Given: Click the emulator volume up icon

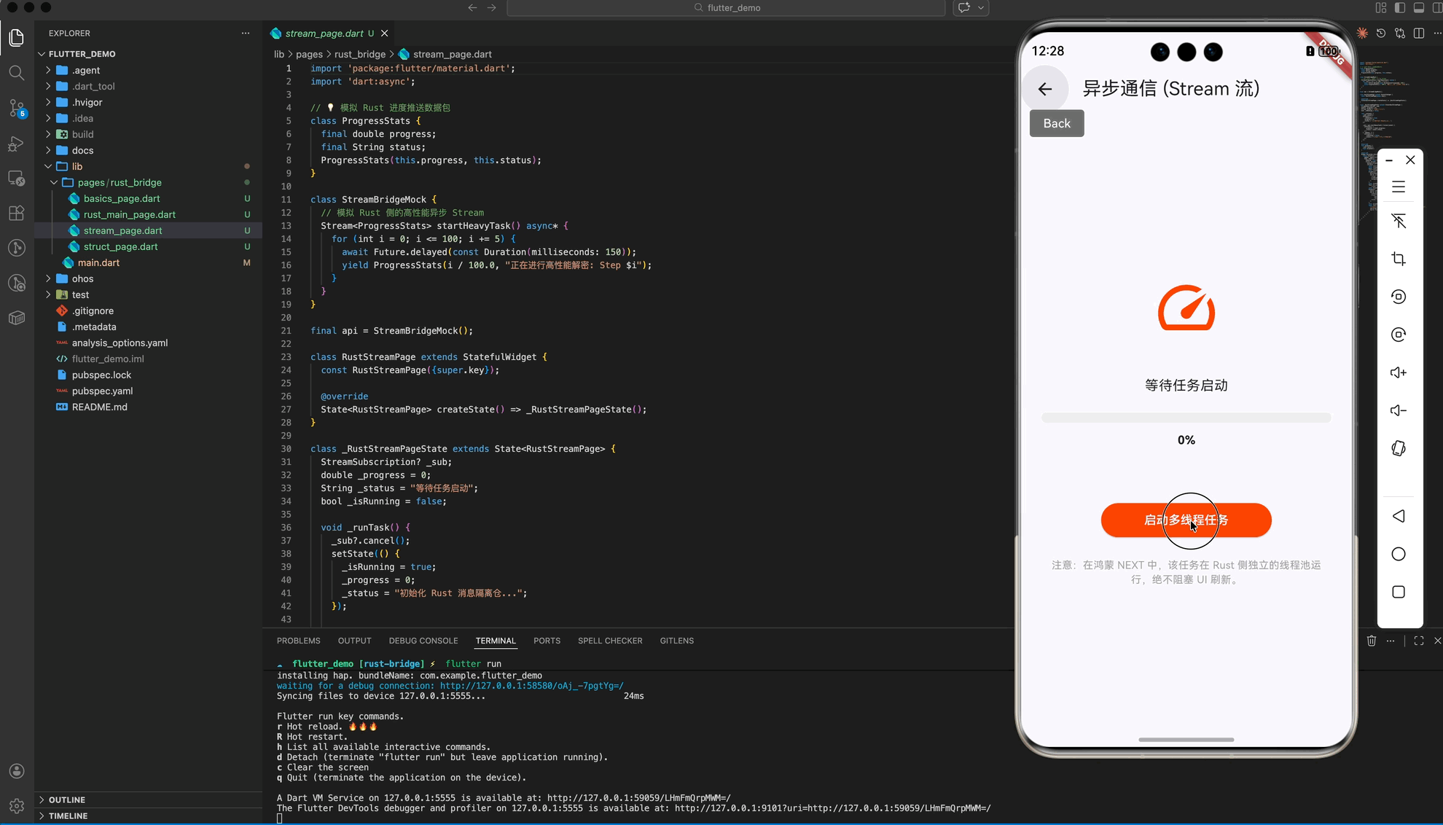Looking at the screenshot, I should [1398, 372].
